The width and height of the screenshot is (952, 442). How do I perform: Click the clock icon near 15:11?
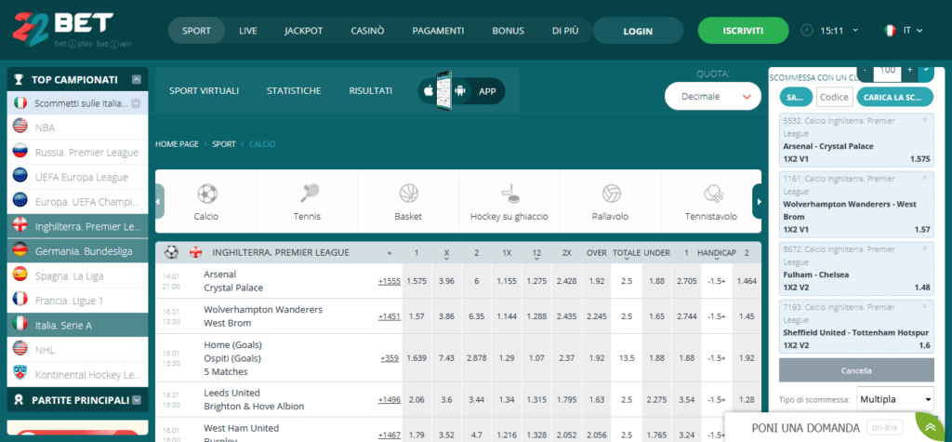tap(807, 30)
